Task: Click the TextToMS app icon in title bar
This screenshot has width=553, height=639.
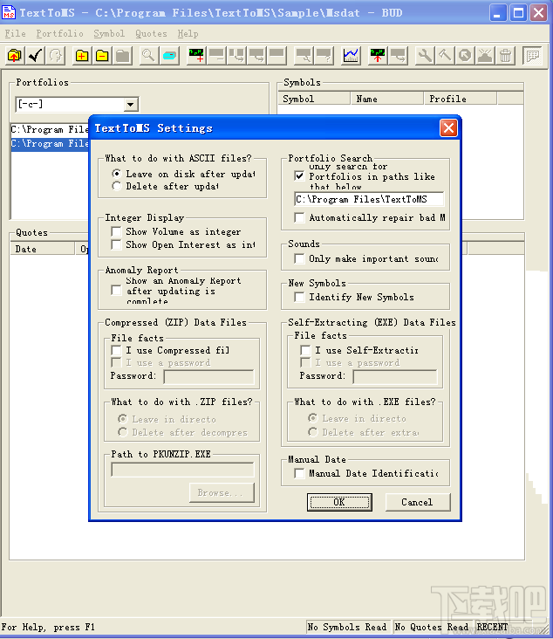Action: (9, 12)
